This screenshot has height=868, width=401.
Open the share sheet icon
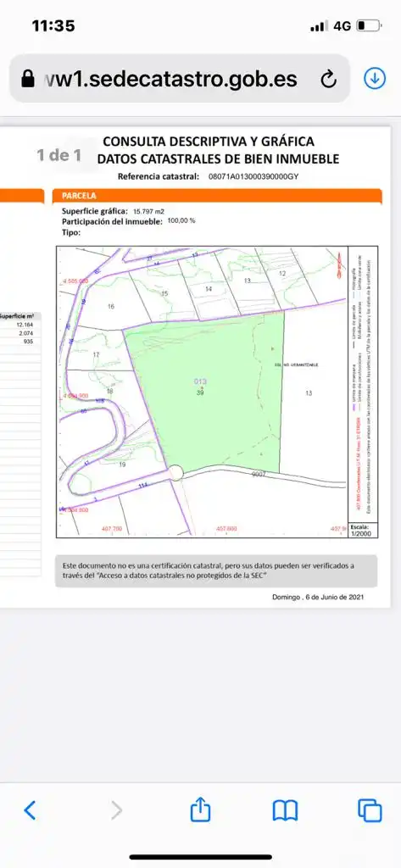point(200,809)
